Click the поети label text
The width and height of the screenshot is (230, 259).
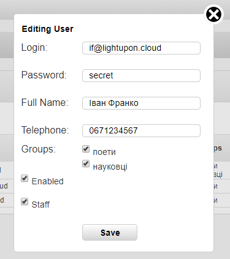click(104, 152)
